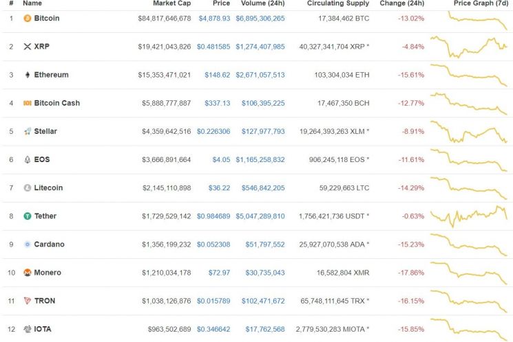513x342 pixels.
Task: Click XRP price $0.481585
Action: (213, 46)
